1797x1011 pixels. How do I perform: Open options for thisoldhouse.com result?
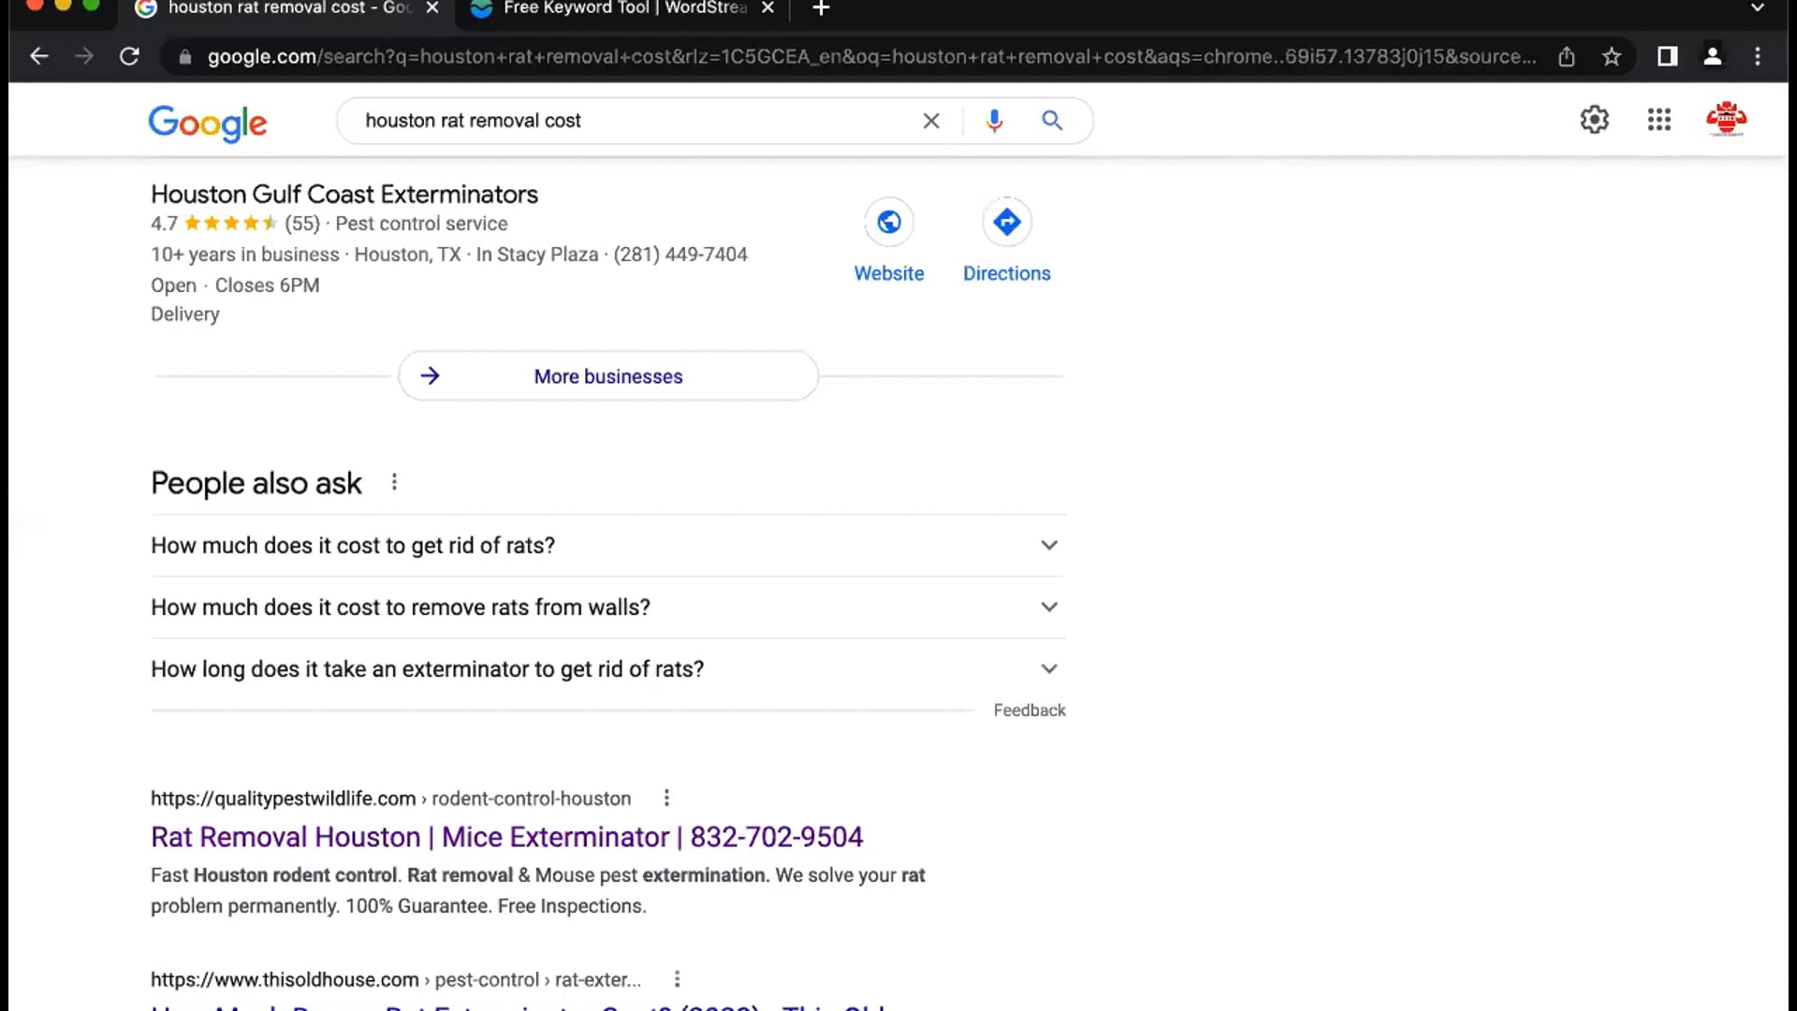tap(677, 979)
